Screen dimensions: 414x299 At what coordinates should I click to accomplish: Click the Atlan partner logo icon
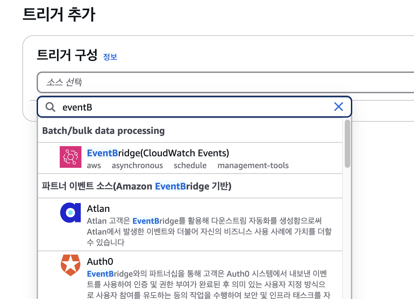point(71,213)
